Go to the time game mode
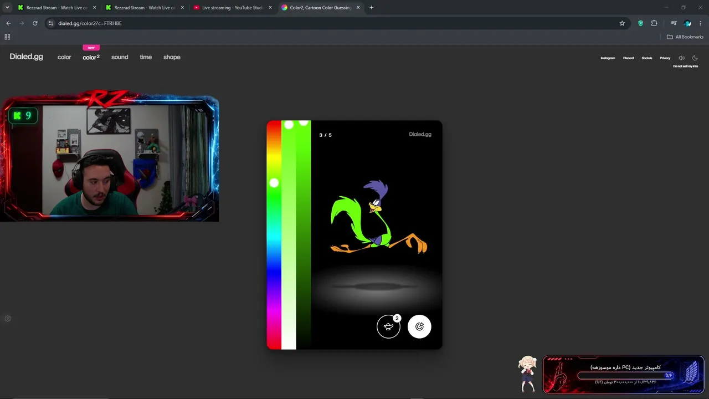Image resolution: width=709 pixels, height=399 pixels. coord(146,57)
